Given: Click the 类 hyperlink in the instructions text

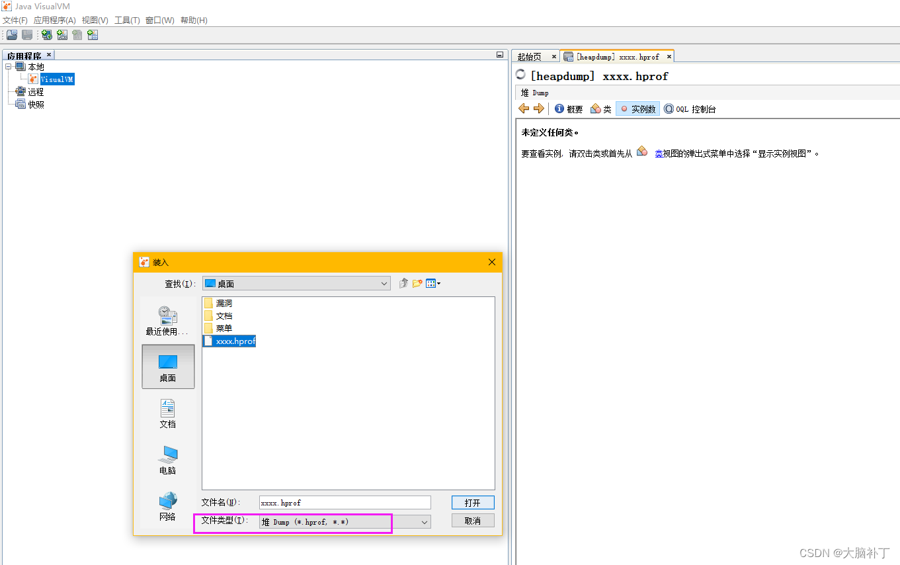Looking at the screenshot, I should pos(659,153).
